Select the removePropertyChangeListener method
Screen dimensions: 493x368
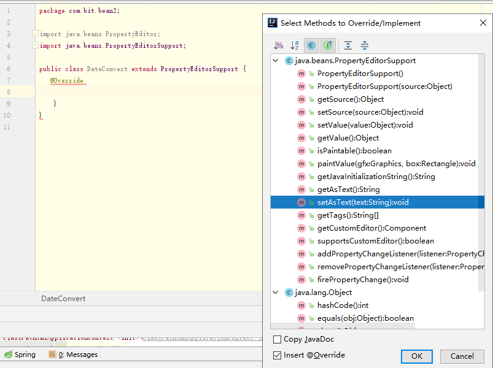coord(400,267)
